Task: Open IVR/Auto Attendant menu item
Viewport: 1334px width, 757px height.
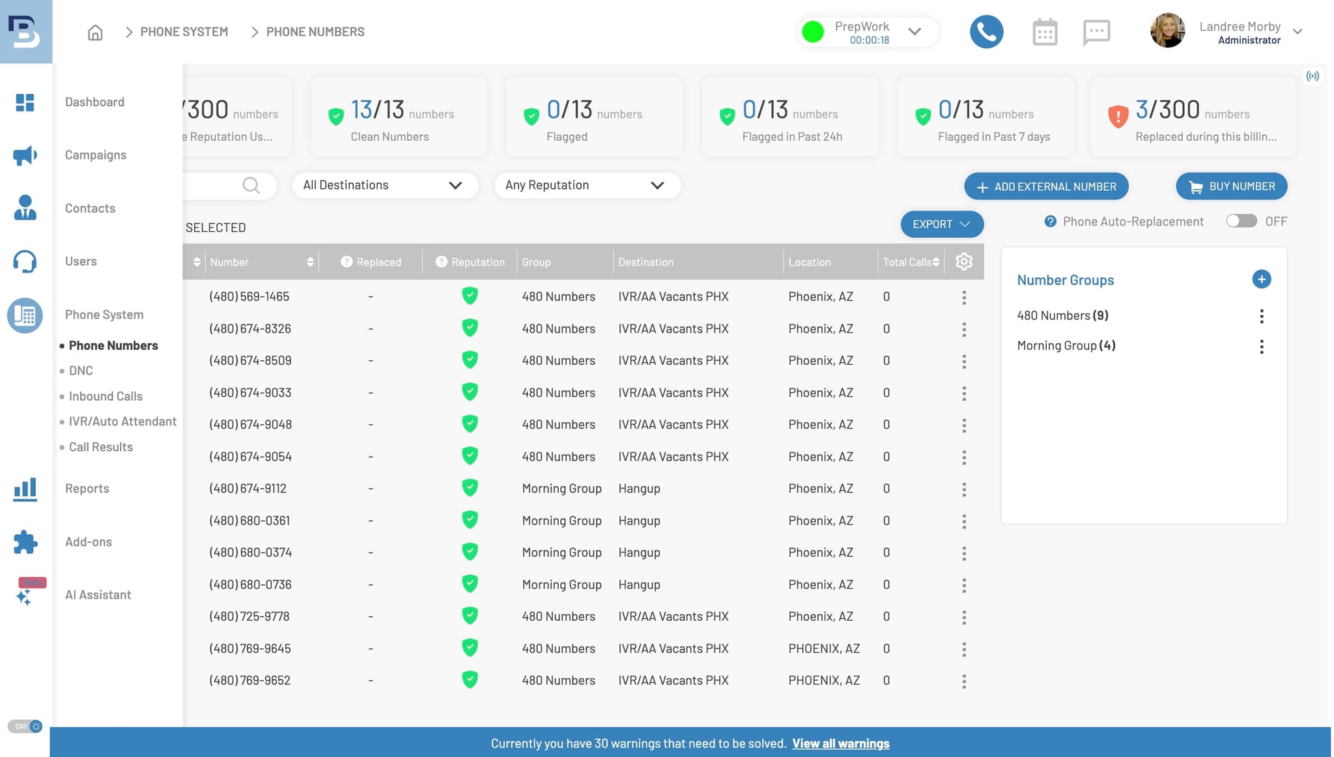Action: pos(122,421)
